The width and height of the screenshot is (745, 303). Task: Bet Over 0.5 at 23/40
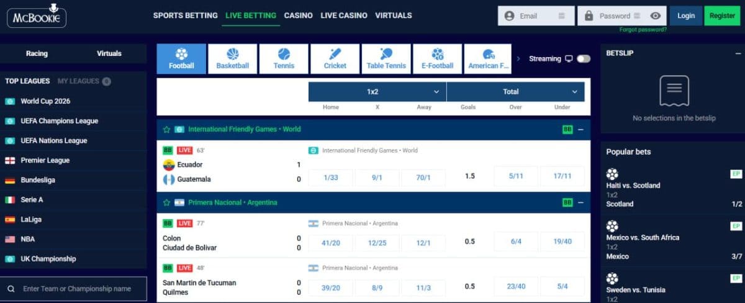[x=516, y=287]
